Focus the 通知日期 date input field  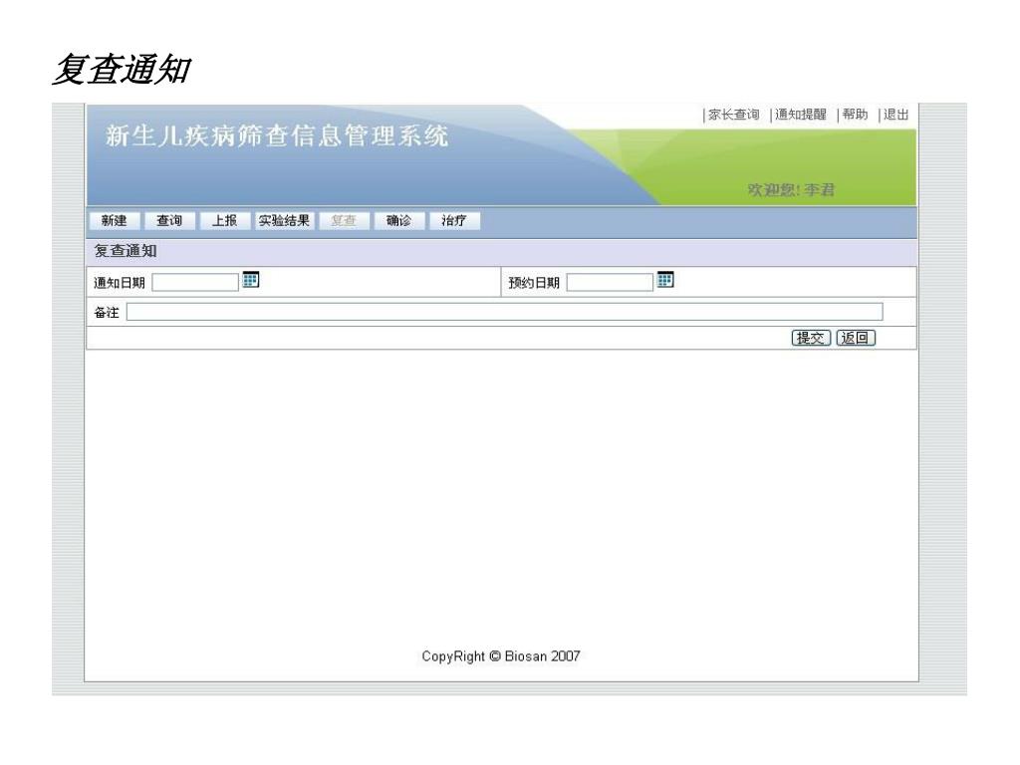(195, 282)
